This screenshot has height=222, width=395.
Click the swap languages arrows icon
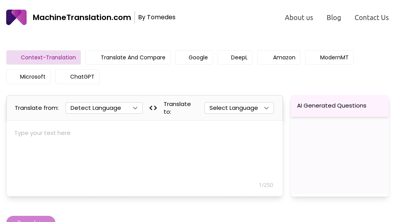point(153,108)
